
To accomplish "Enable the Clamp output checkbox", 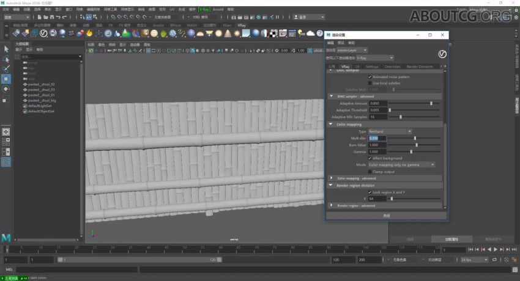I will point(370,172).
